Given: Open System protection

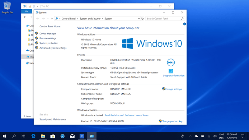Looking at the screenshot, I should 49,43.
